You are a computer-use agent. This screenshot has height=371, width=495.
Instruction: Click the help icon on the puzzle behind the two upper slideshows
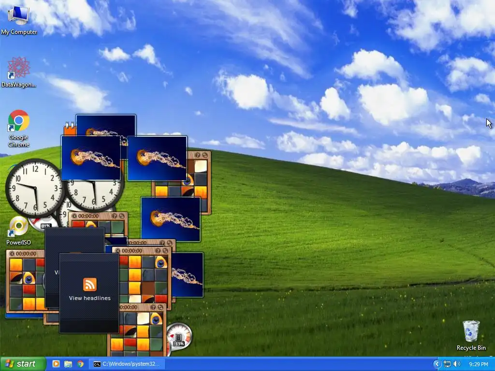pos(198,155)
